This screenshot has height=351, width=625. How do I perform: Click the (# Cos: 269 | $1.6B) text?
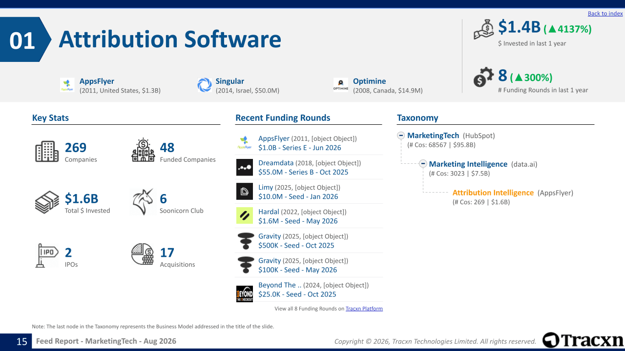coord(481,202)
